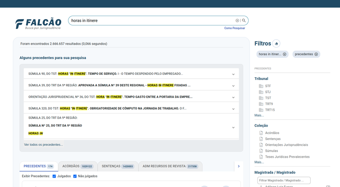This screenshot has width=340, height=187.
Task: Filter by tribunal STF
Action: click(x=268, y=86)
